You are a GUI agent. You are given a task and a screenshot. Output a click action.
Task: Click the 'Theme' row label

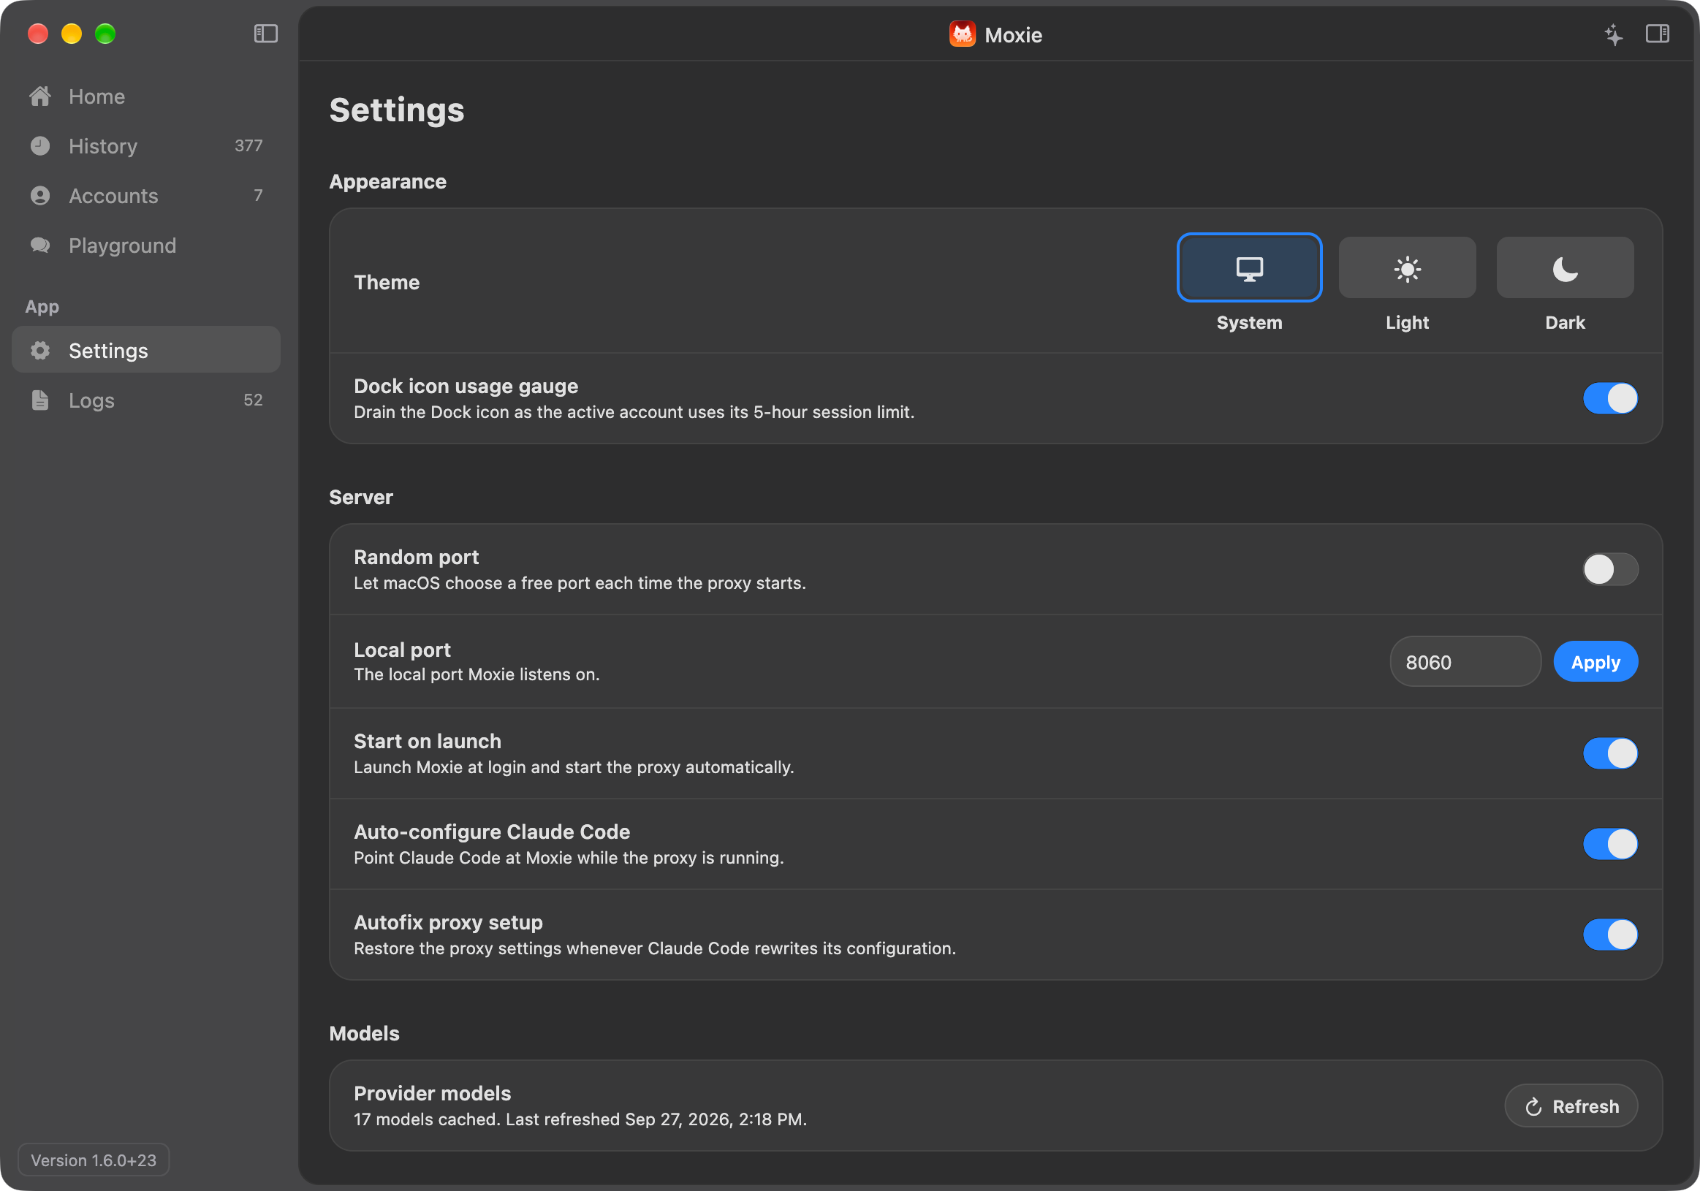pos(387,282)
